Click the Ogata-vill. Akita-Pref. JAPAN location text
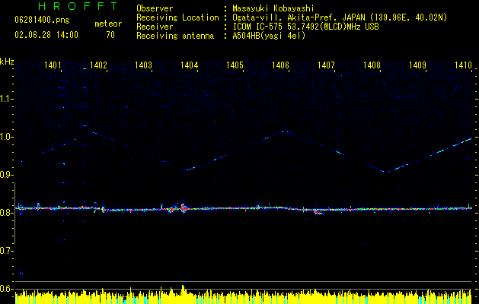 (340, 17)
